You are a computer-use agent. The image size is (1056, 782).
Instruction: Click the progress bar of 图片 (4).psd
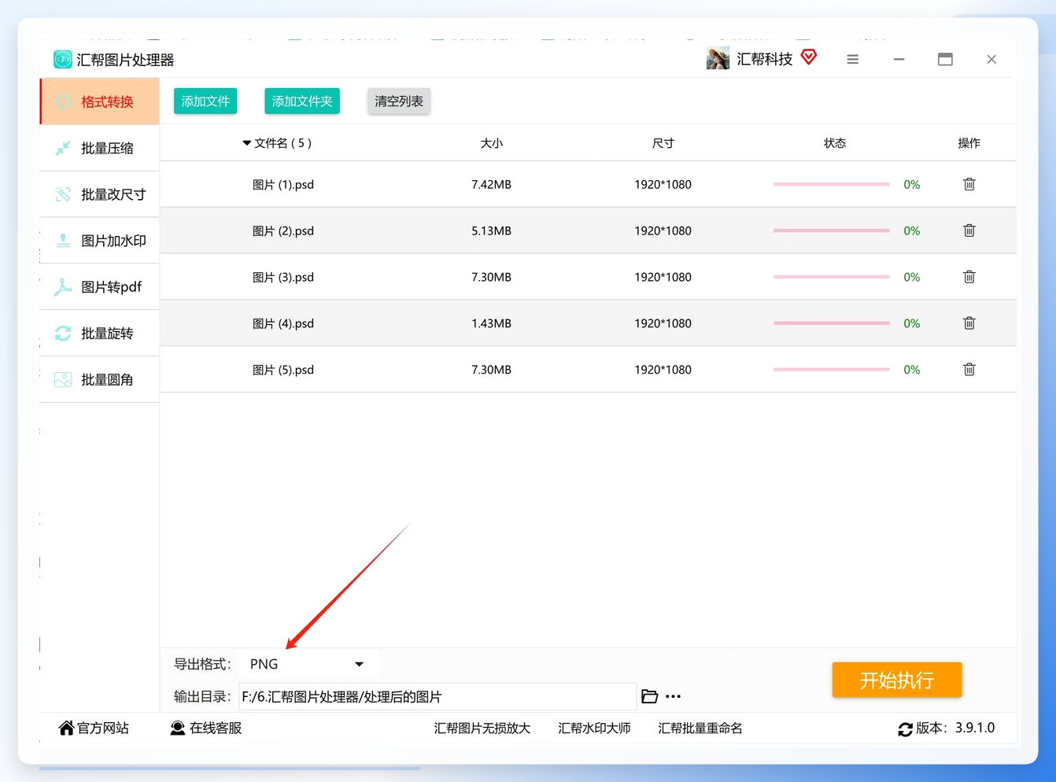831,323
